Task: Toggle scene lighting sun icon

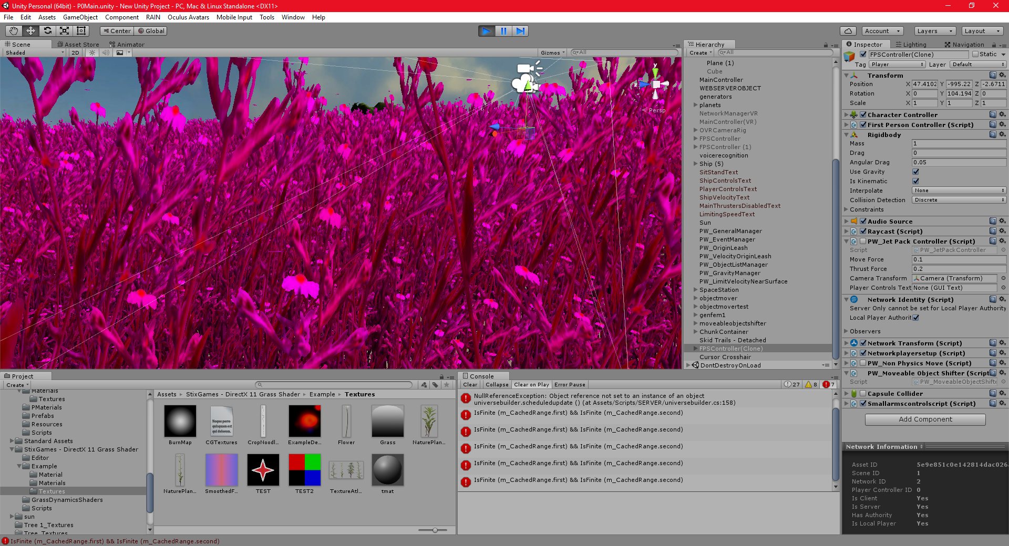Action: pyautogui.click(x=92, y=52)
